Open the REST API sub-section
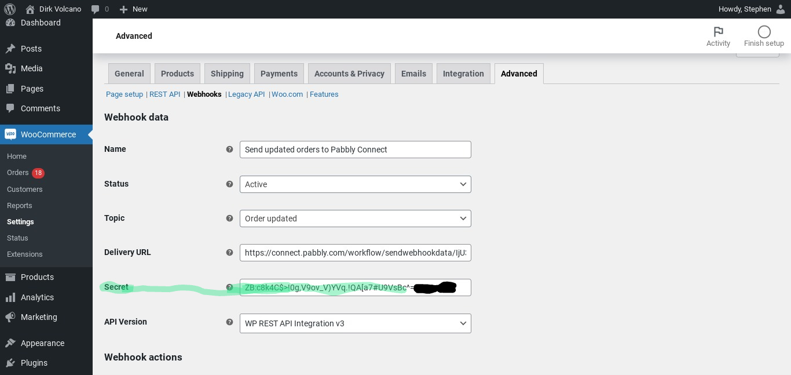This screenshot has height=375, width=791. point(165,94)
